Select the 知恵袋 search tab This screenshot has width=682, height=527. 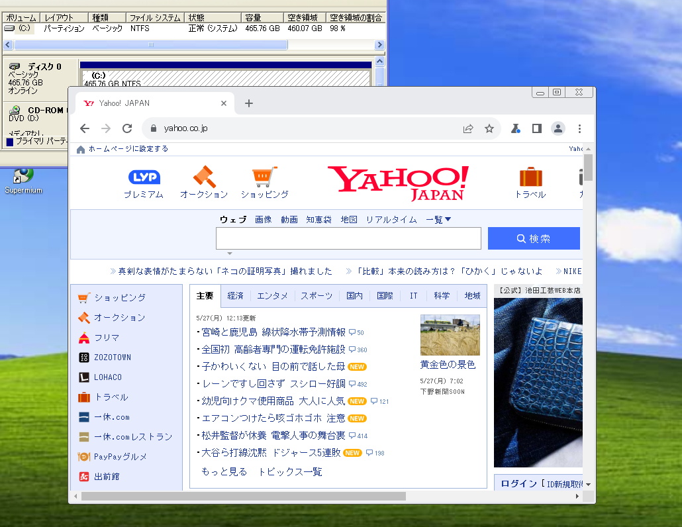coord(318,220)
